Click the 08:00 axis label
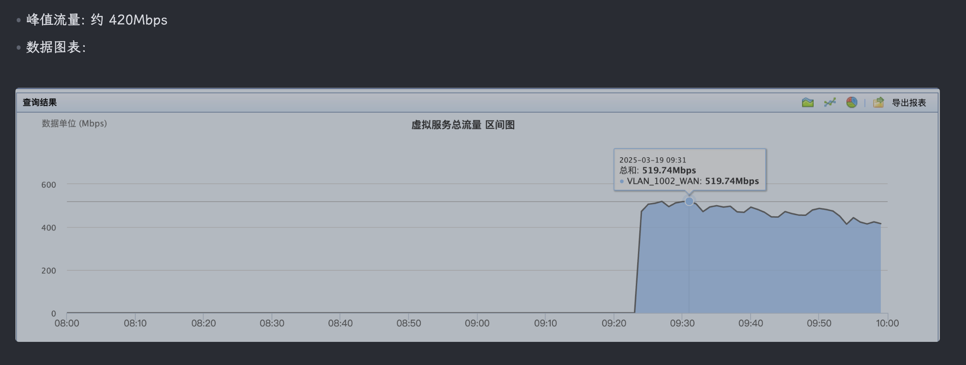The image size is (966, 365). pos(67,323)
